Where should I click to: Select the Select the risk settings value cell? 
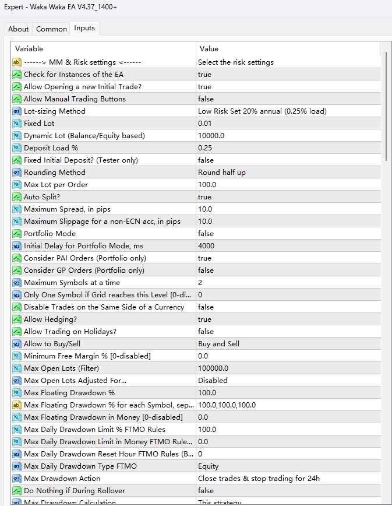point(288,62)
